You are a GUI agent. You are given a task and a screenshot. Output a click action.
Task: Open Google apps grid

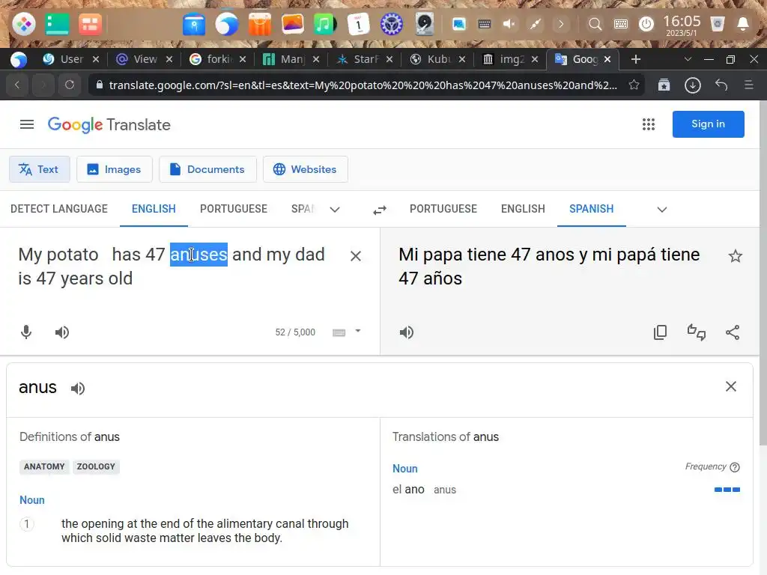click(648, 124)
